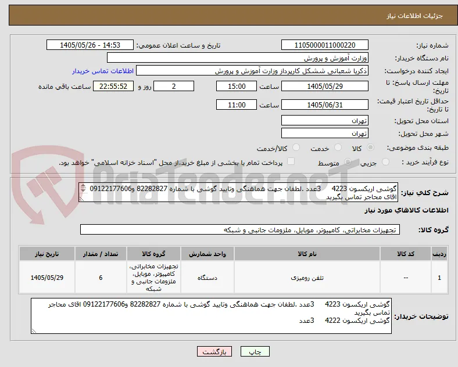Click the need number field 1105000011000220
Image resolution: width=458 pixels, height=367 pixels.
point(325,45)
